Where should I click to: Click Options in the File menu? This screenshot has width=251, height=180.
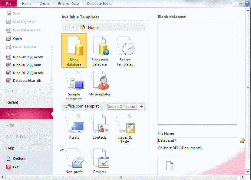[19, 159]
